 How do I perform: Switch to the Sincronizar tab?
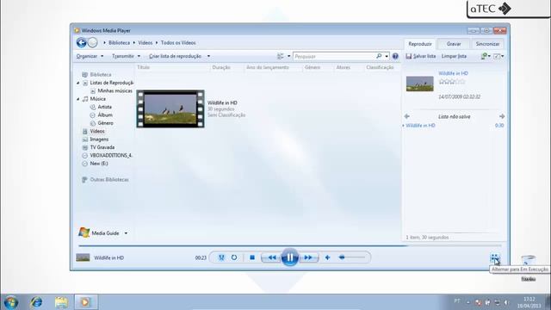[487, 44]
